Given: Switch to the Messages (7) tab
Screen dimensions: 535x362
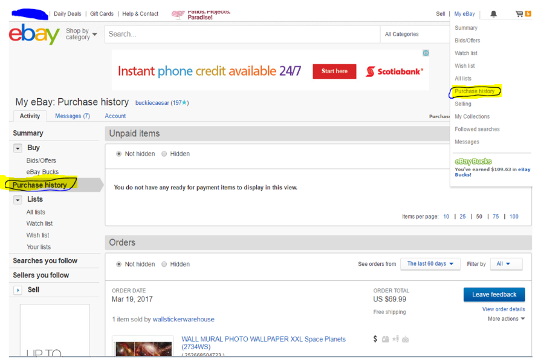Looking at the screenshot, I should point(73,116).
